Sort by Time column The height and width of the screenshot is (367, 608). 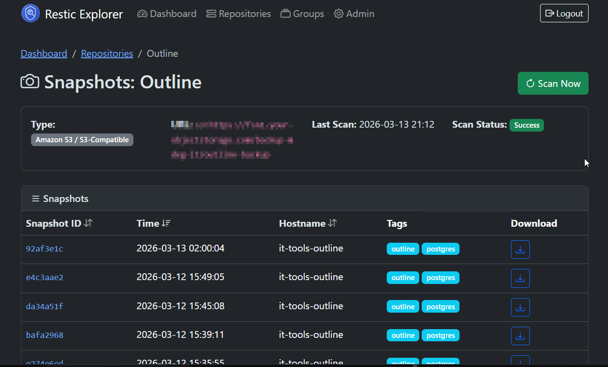coord(153,223)
